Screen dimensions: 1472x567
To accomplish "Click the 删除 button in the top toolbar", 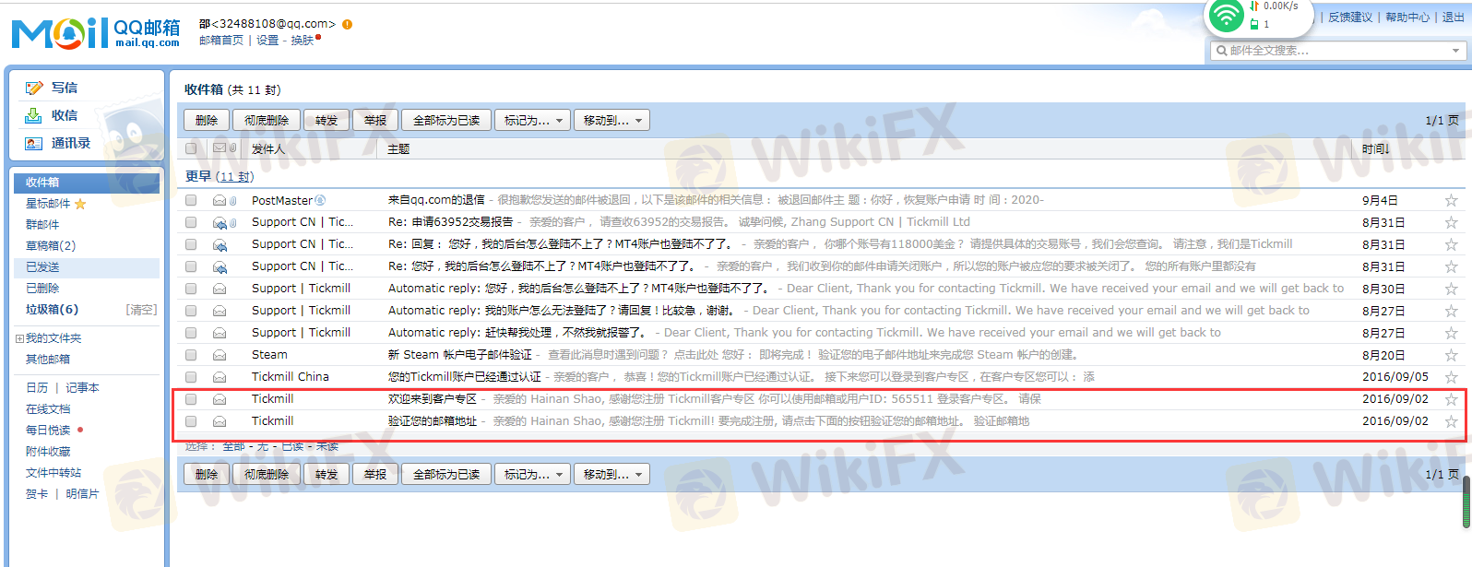I will pos(207,120).
